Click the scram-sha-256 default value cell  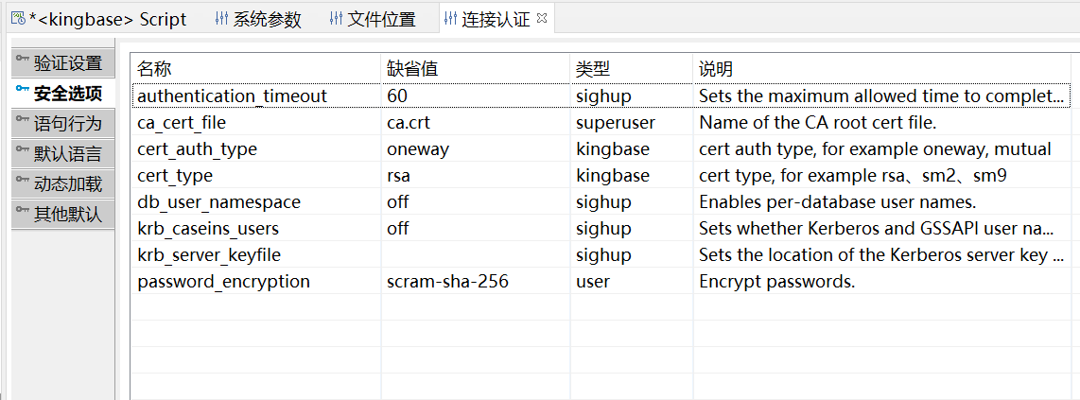pos(447,282)
